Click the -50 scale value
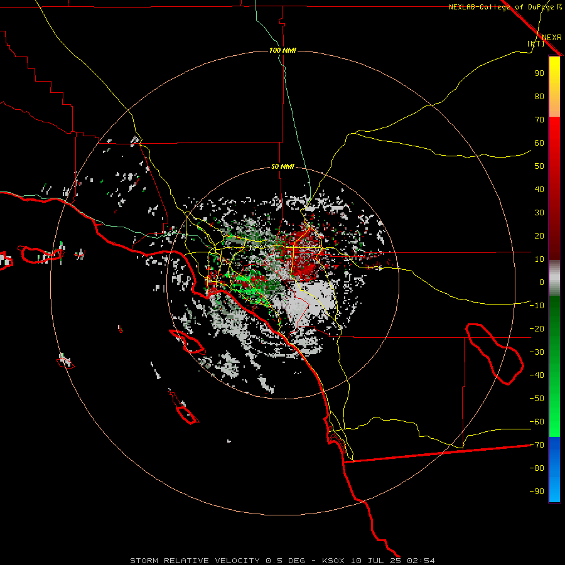Viewport: 565px width, 565px height. 537,398
